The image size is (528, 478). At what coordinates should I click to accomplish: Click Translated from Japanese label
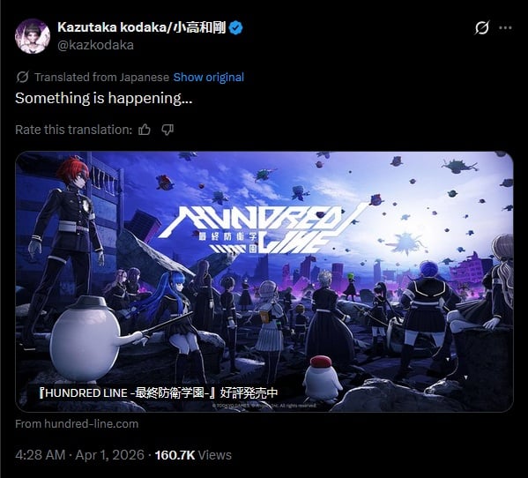(x=101, y=77)
